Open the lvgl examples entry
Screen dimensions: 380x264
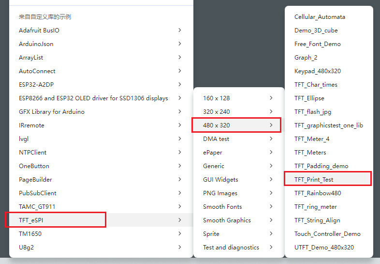[101, 139]
